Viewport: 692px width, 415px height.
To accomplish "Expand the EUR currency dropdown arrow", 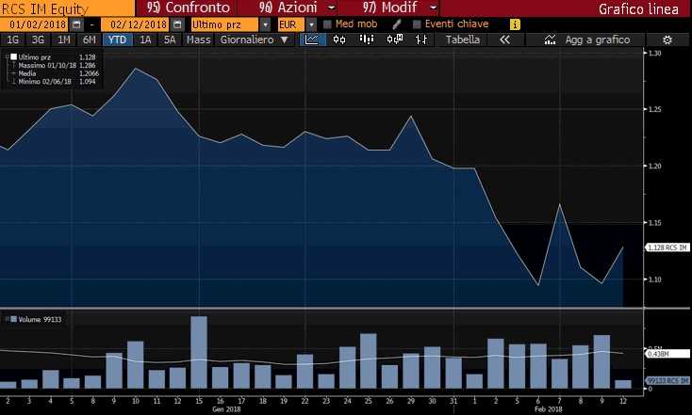I will 311,24.
